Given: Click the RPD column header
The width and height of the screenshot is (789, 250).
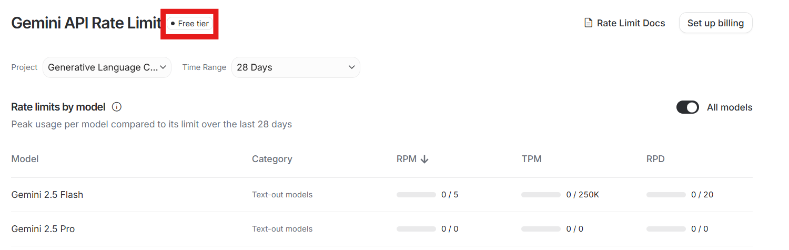Looking at the screenshot, I should 655,159.
